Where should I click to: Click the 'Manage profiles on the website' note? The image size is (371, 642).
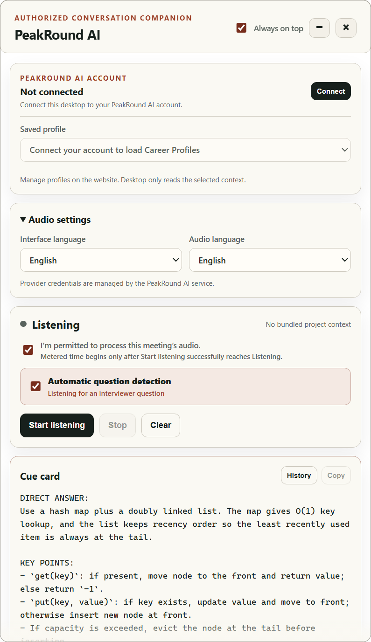pos(133,180)
